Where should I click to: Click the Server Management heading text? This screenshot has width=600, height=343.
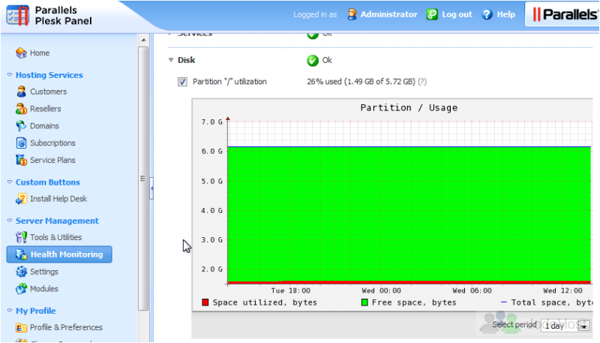[x=57, y=221]
